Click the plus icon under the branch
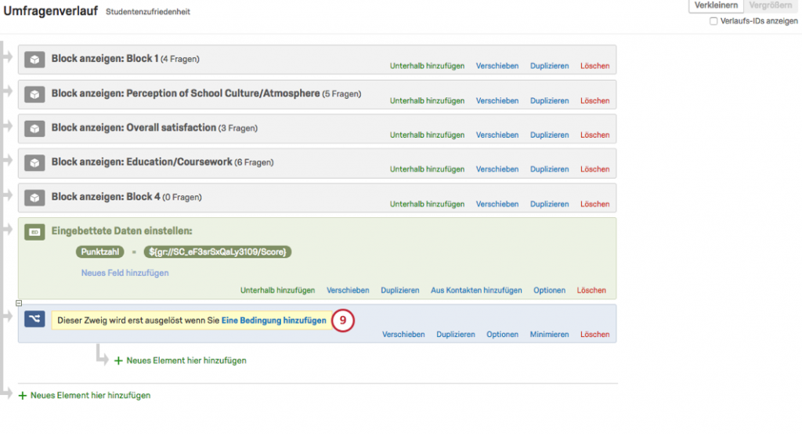Image resolution: width=802 pixels, height=435 pixels. tap(118, 361)
